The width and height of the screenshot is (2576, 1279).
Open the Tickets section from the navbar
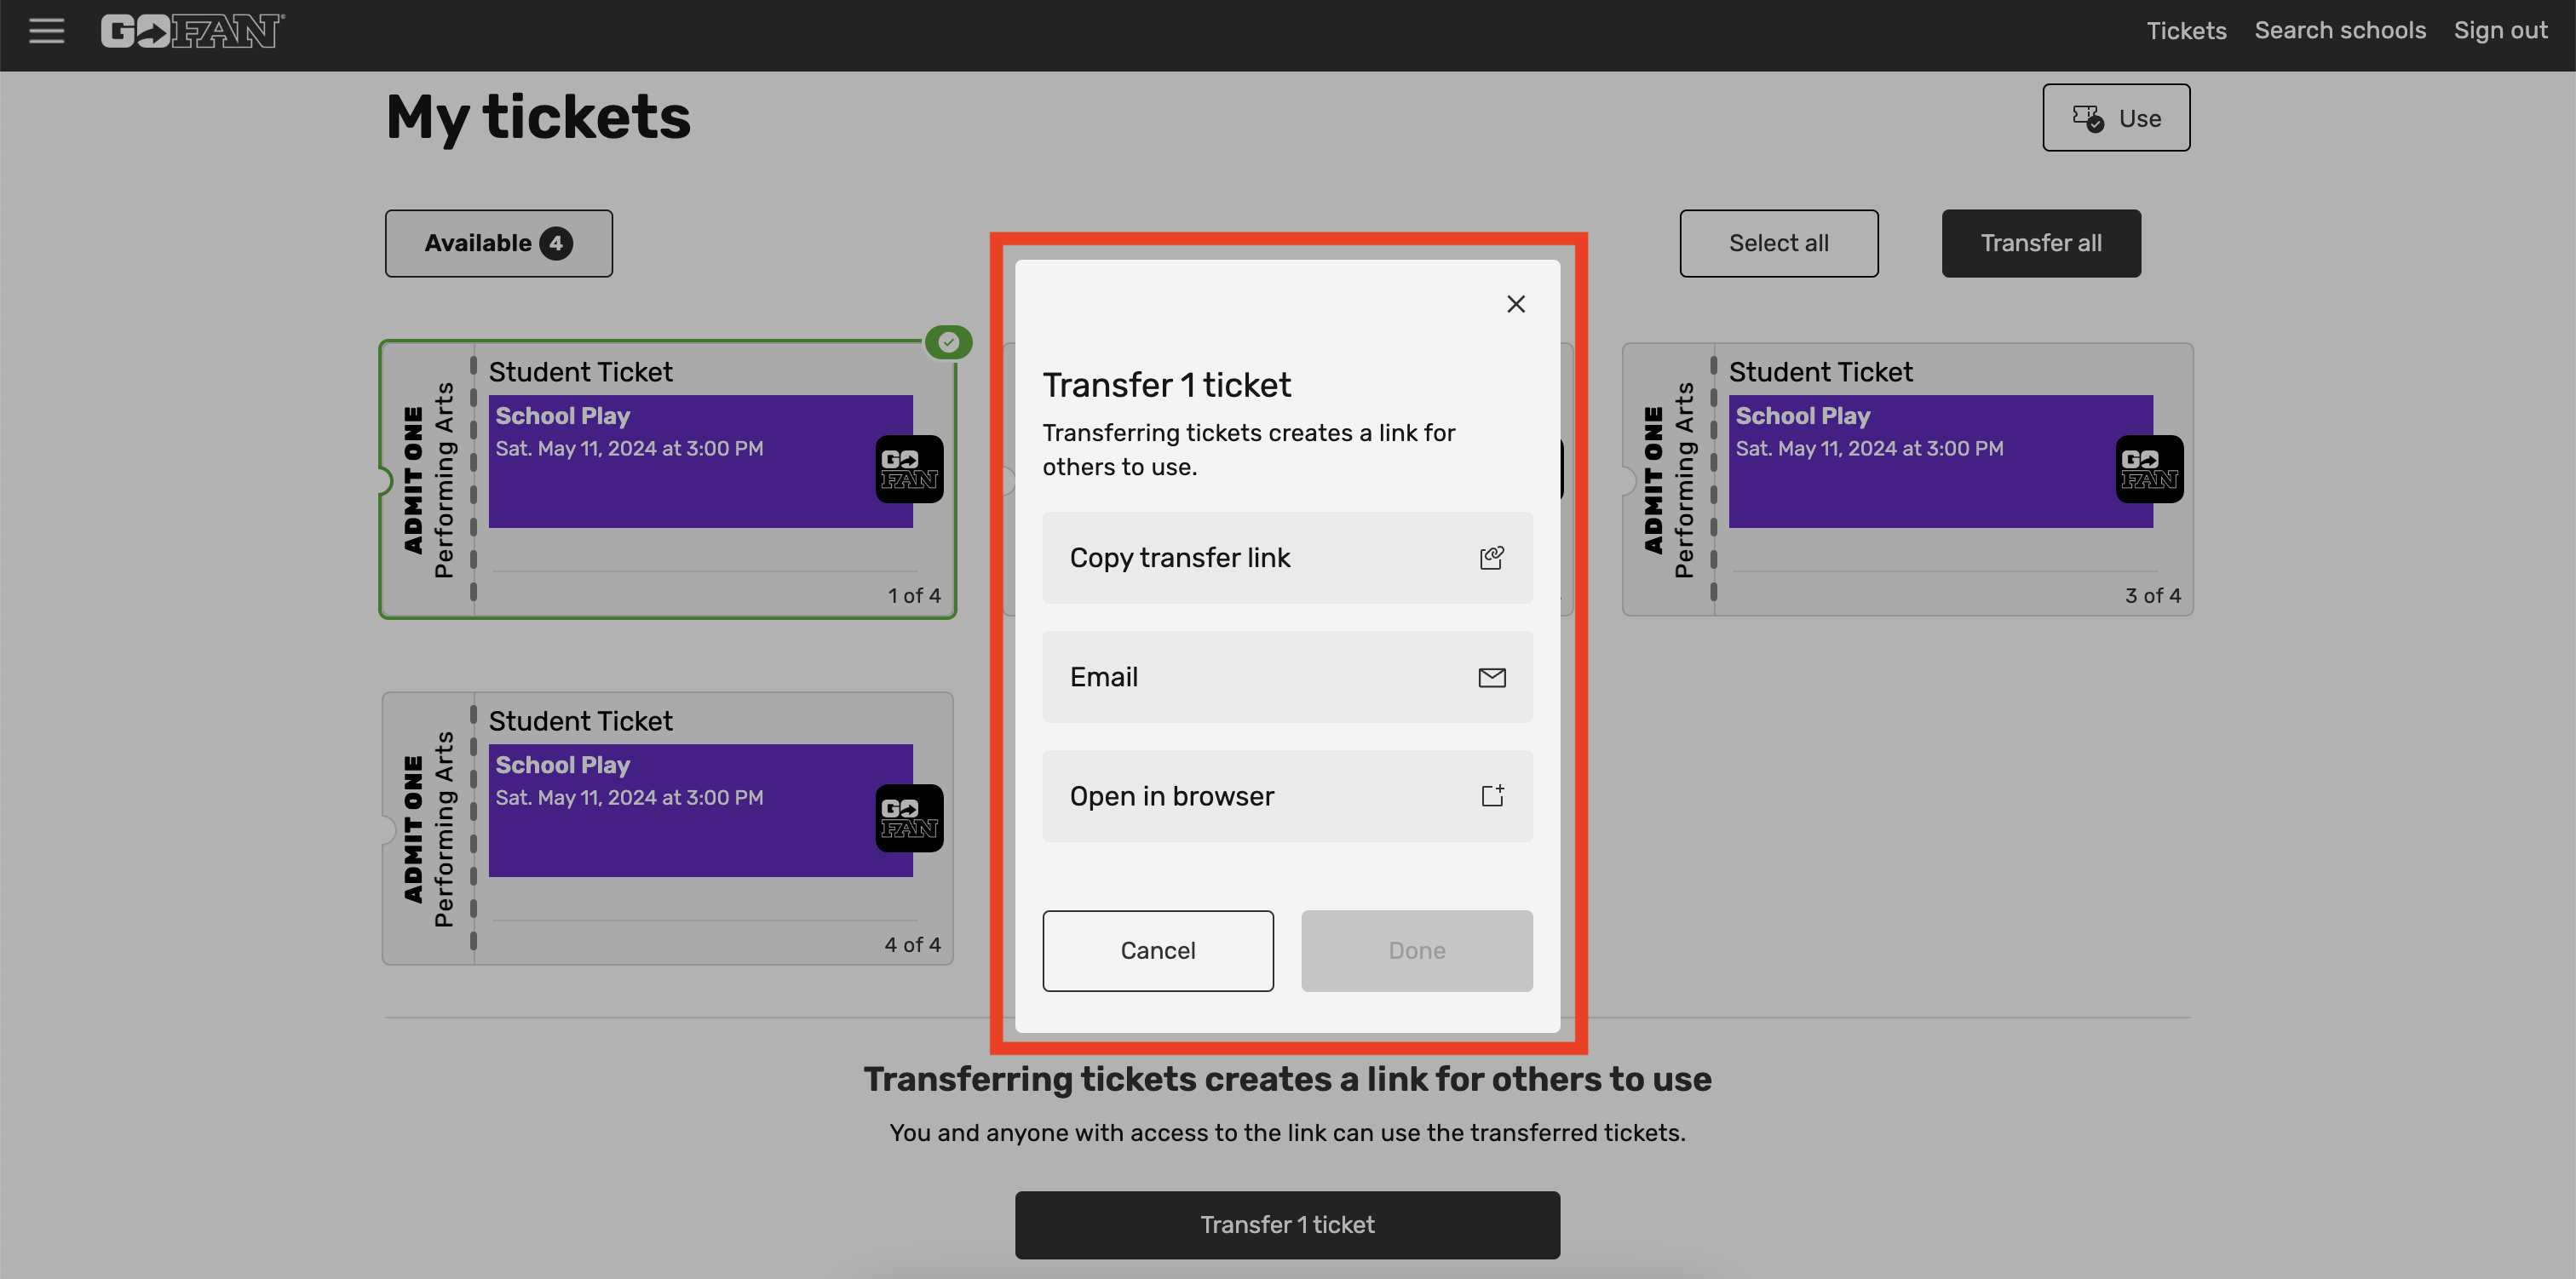[x=2186, y=30]
